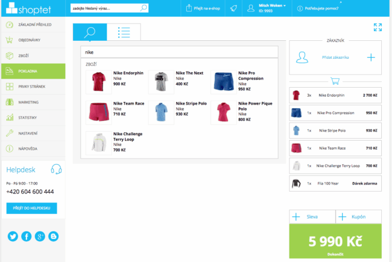Add a coupon with Kupón button
Image resolution: width=392 pixels, height=262 pixels.
point(358,217)
